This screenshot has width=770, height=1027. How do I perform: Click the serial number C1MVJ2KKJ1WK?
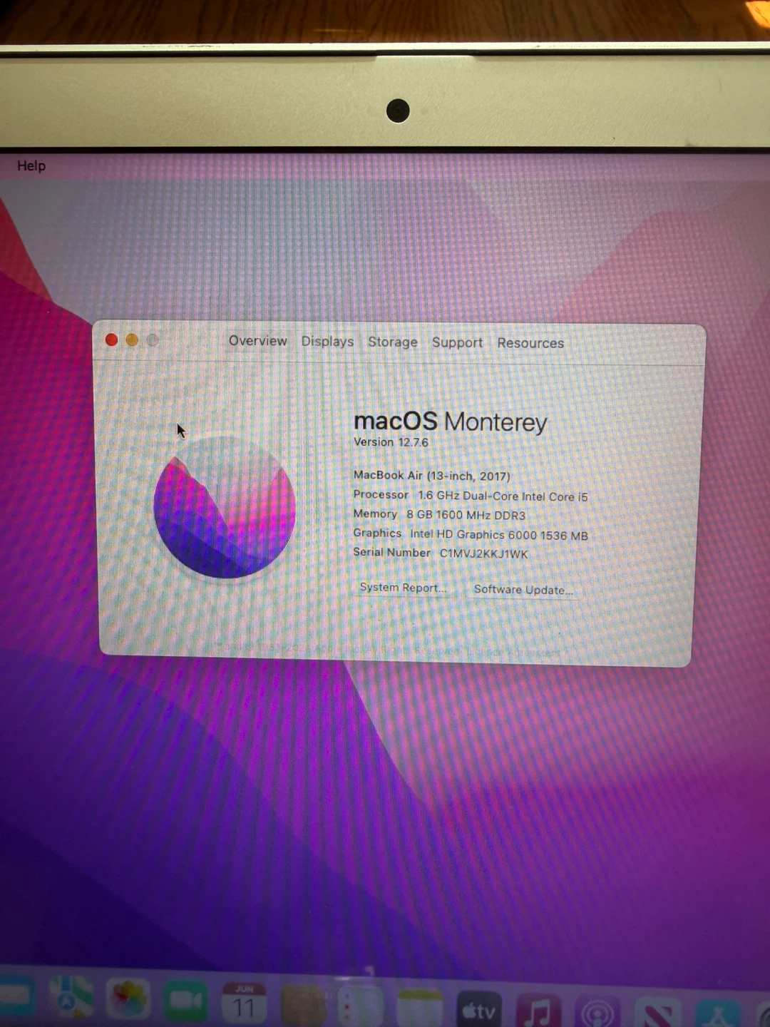click(483, 553)
